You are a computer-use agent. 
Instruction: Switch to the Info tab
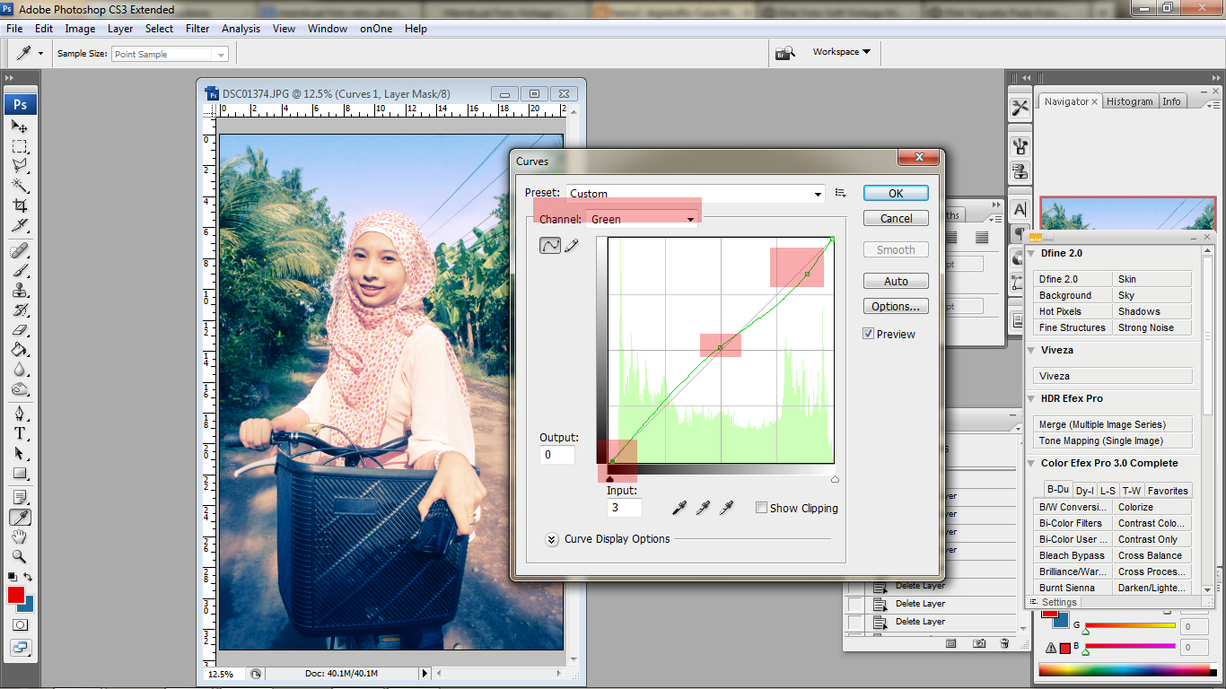(x=1172, y=101)
